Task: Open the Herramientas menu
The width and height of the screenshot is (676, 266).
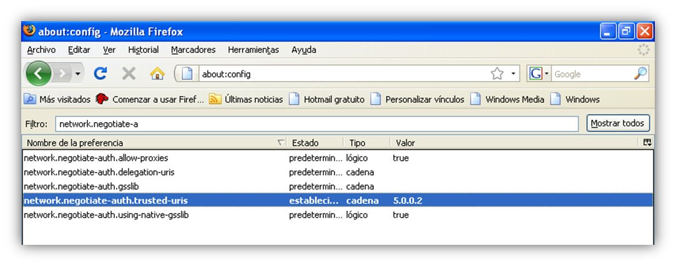Action: point(253,50)
